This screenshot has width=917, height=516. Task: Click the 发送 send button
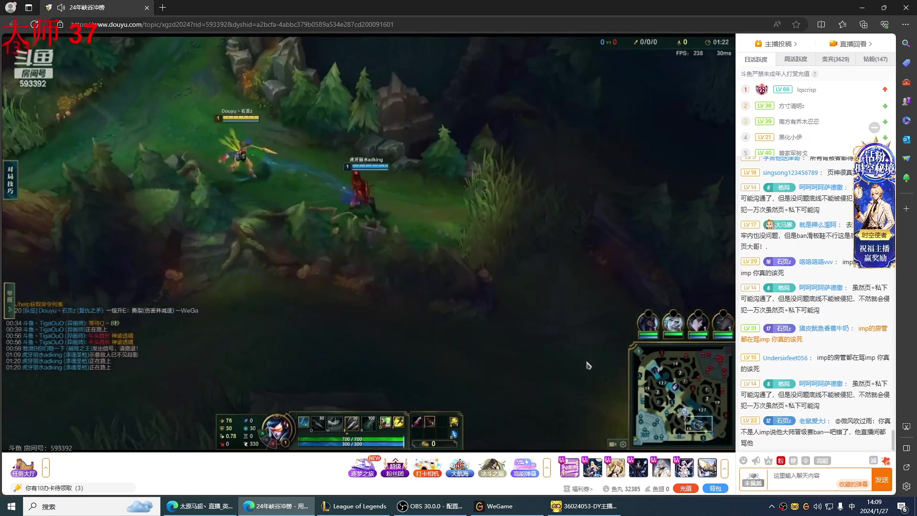click(x=882, y=480)
